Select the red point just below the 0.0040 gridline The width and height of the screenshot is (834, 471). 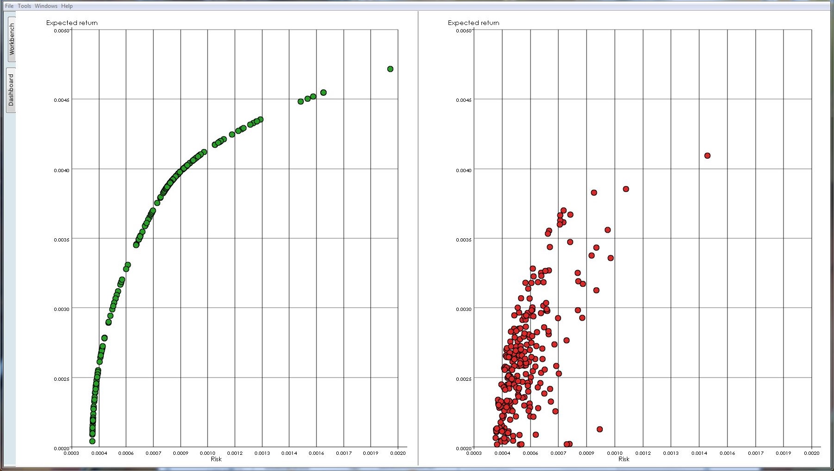pyautogui.click(x=626, y=189)
